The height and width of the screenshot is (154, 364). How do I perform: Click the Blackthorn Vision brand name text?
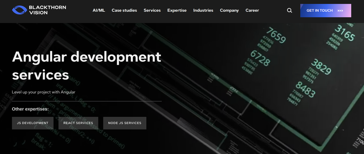(47, 10)
